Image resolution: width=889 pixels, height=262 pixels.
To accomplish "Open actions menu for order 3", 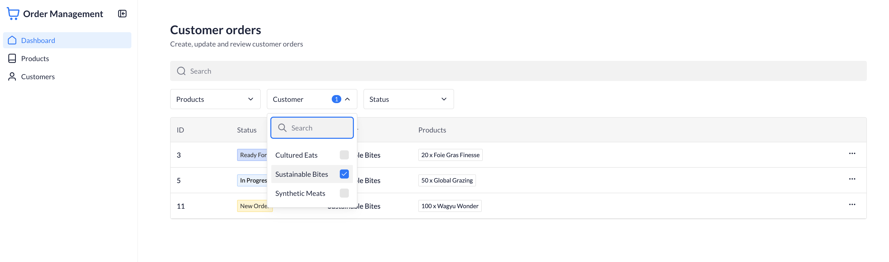I will [x=853, y=153].
